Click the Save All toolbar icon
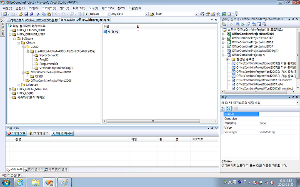This screenshot has height=187, width=300. (32, 14)
